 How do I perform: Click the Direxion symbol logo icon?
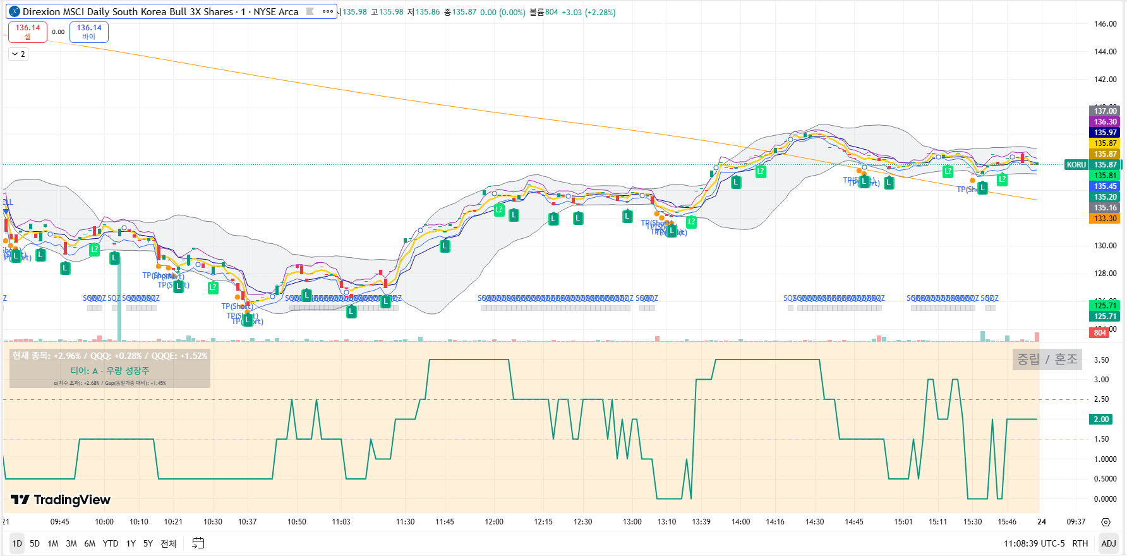point(15,11)
